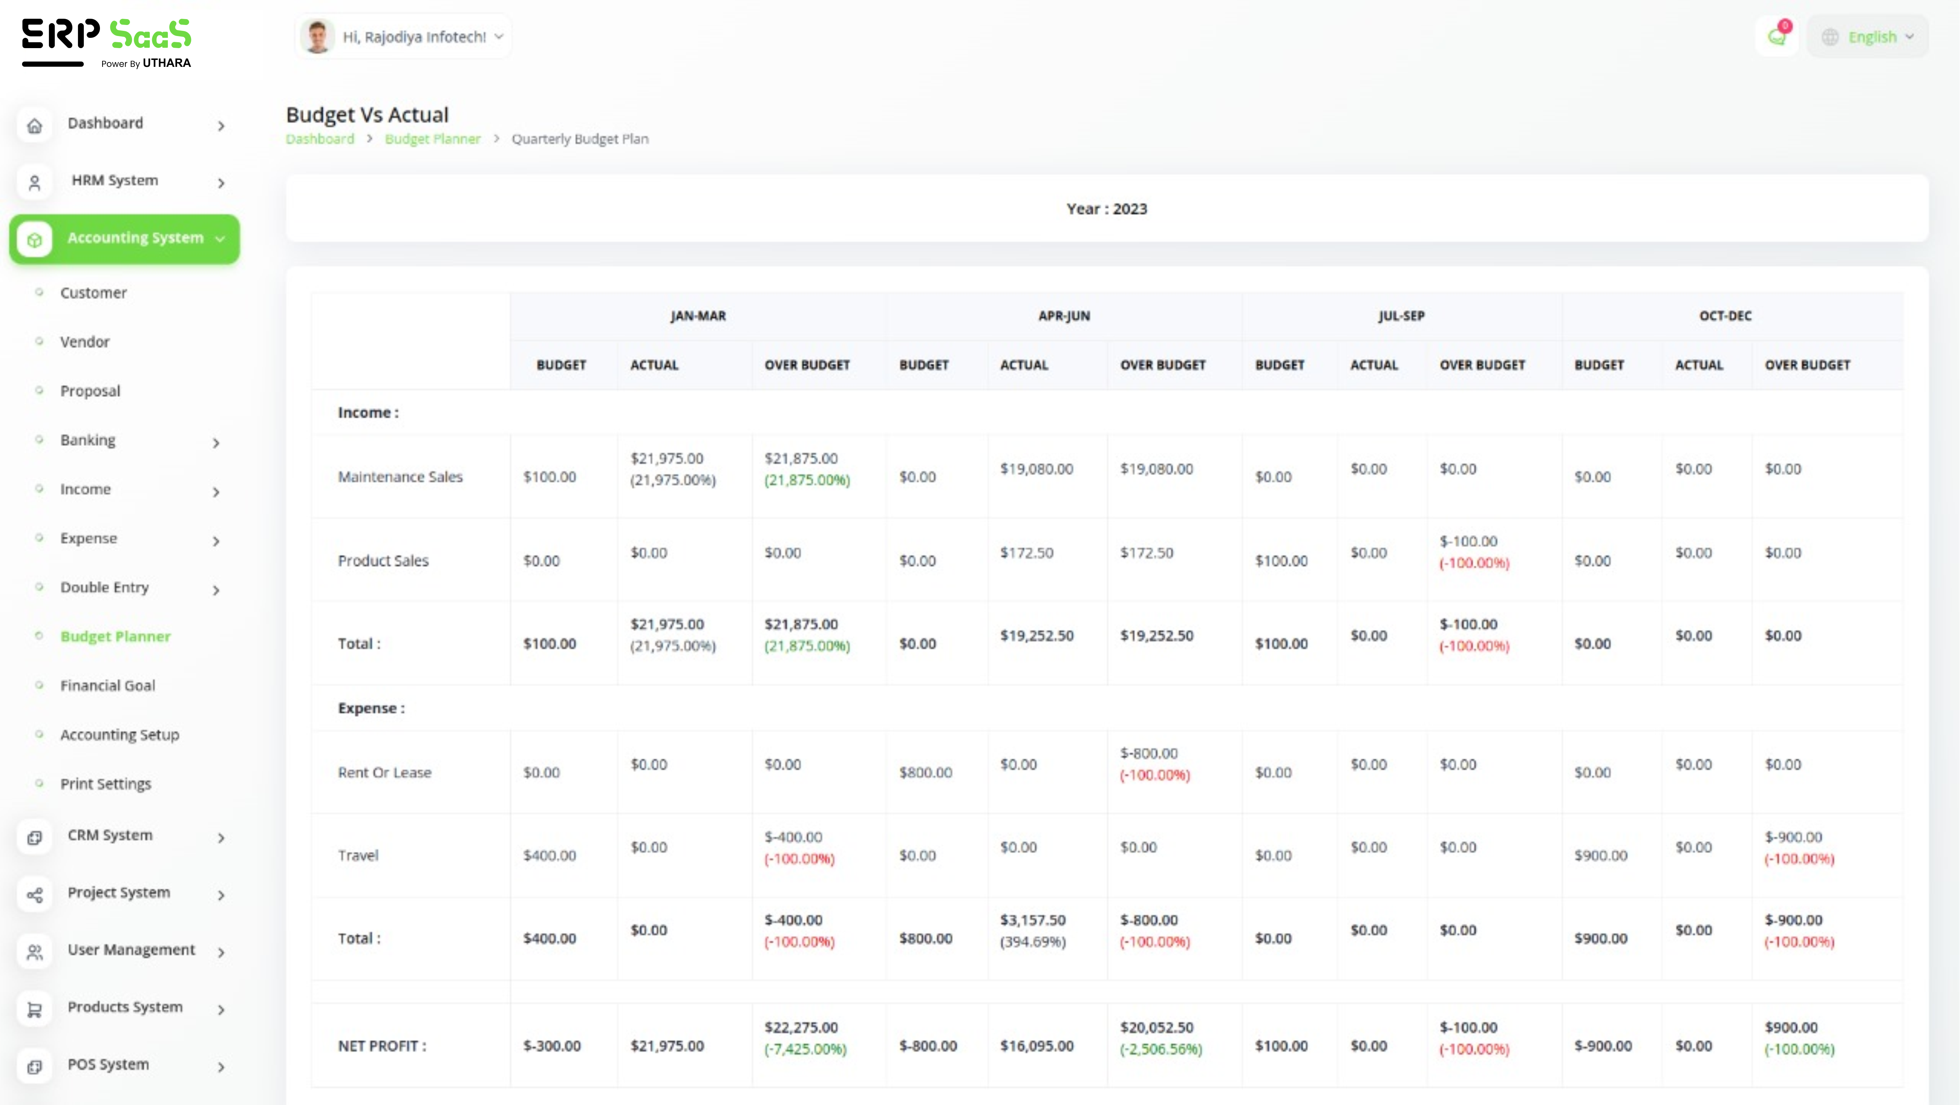The image size is (1960, 1105).
Task: Click the Products System cart icon
Action: pyautogui.click(x=34, y=1009)
